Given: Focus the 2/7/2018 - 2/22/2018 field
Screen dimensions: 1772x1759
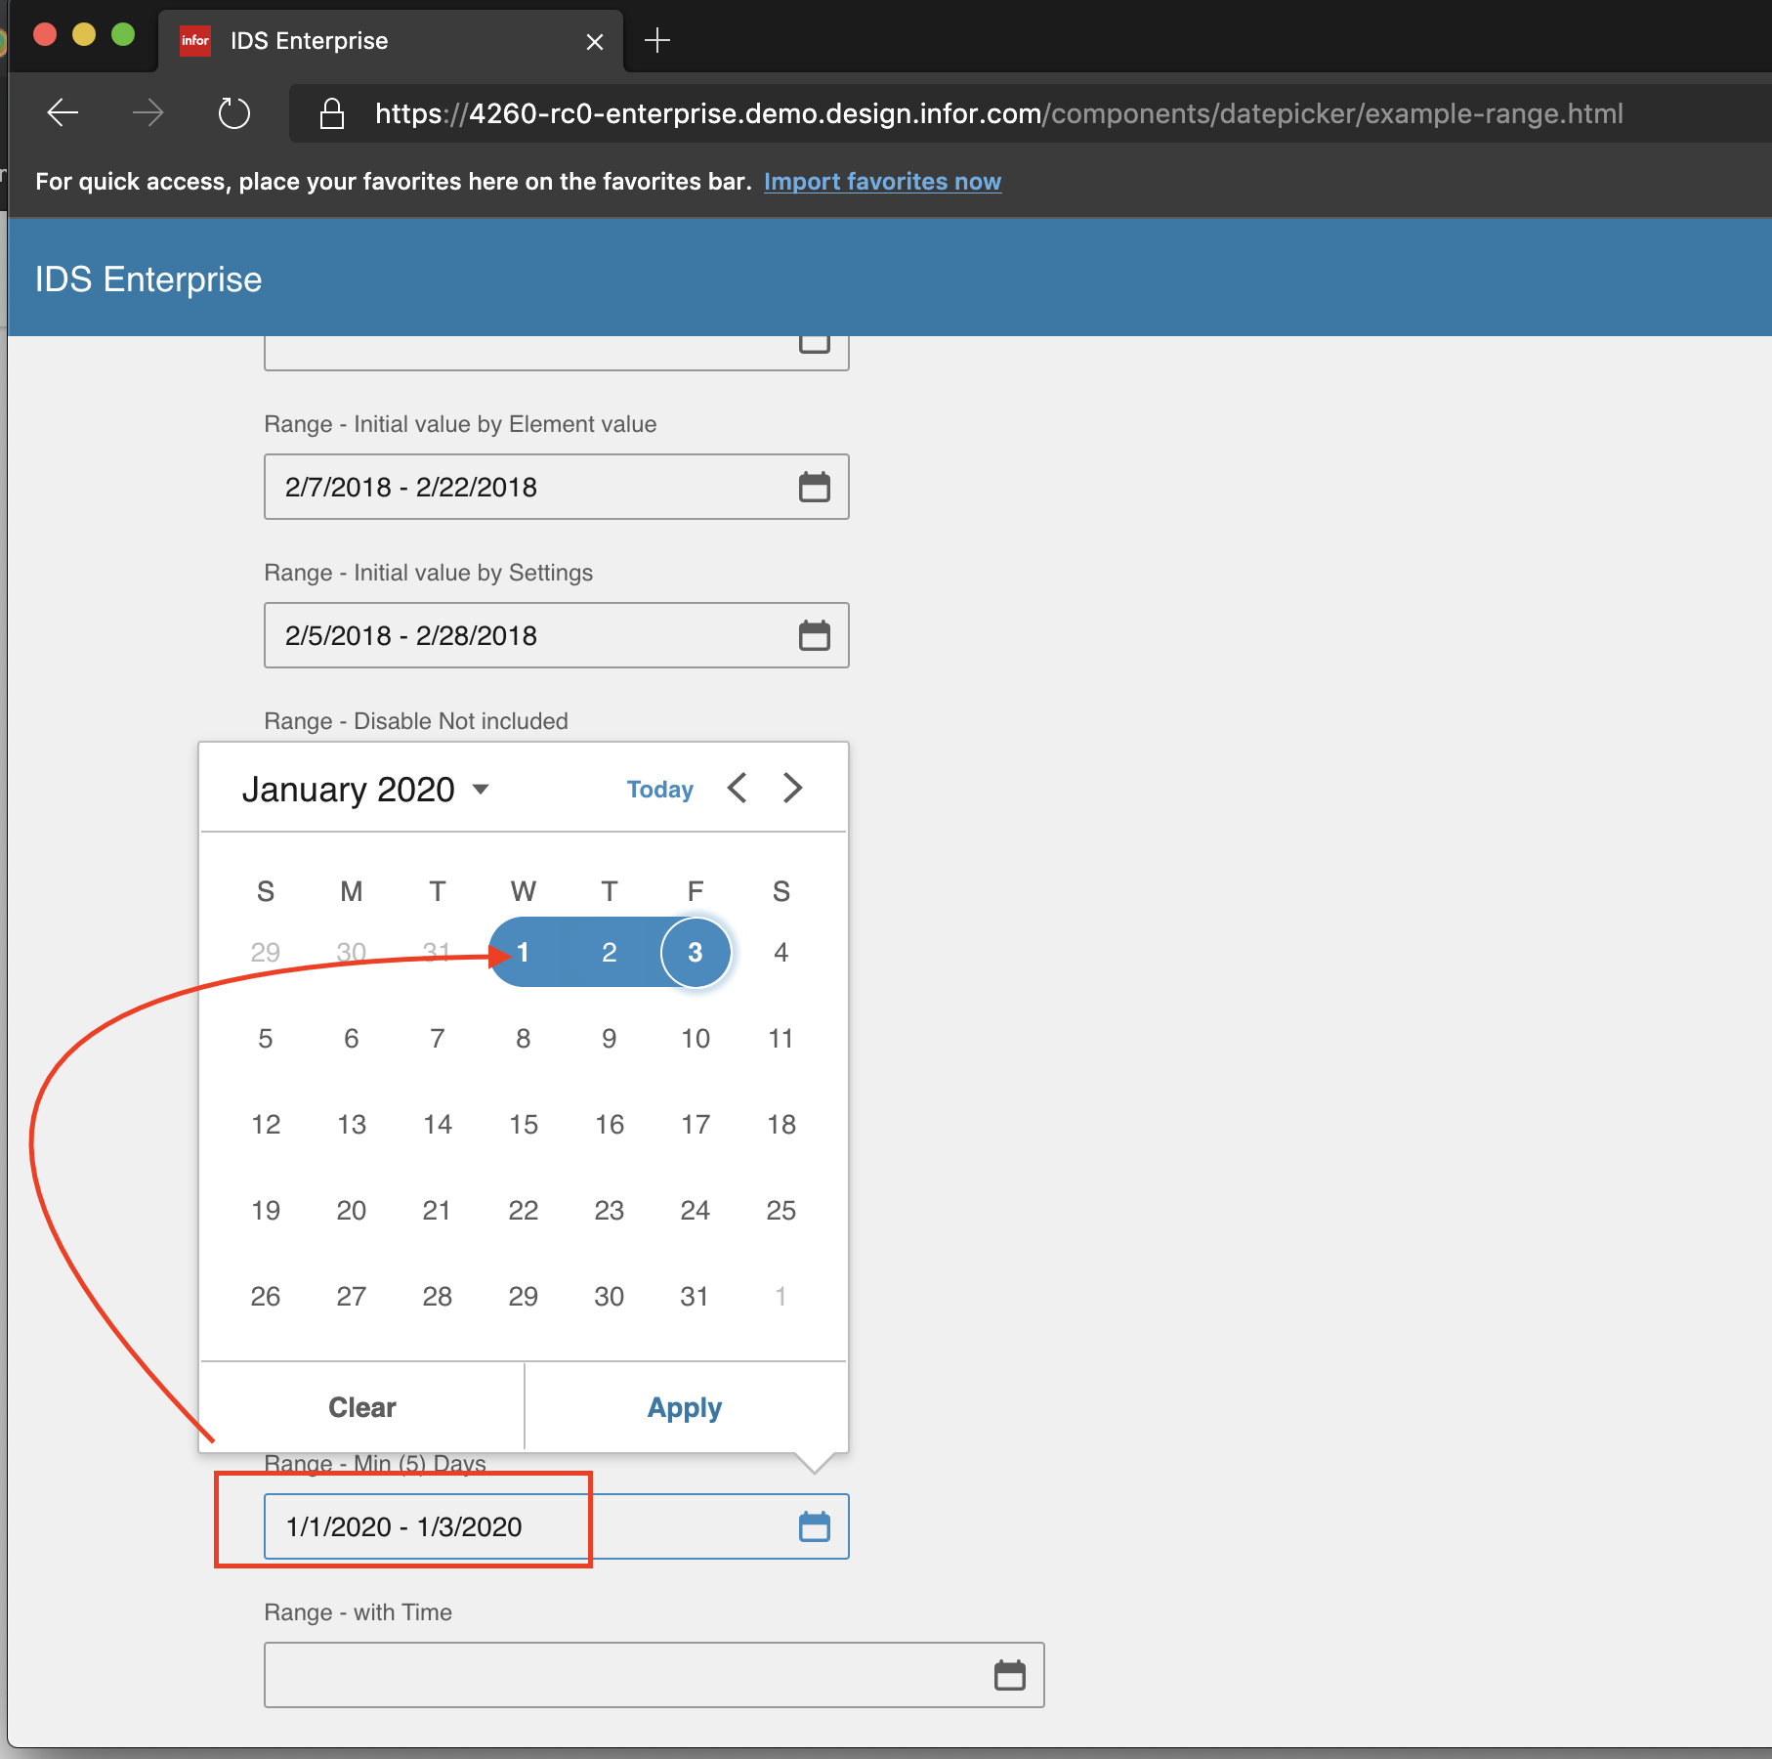Looking at the screenshot, I should 557,487.
